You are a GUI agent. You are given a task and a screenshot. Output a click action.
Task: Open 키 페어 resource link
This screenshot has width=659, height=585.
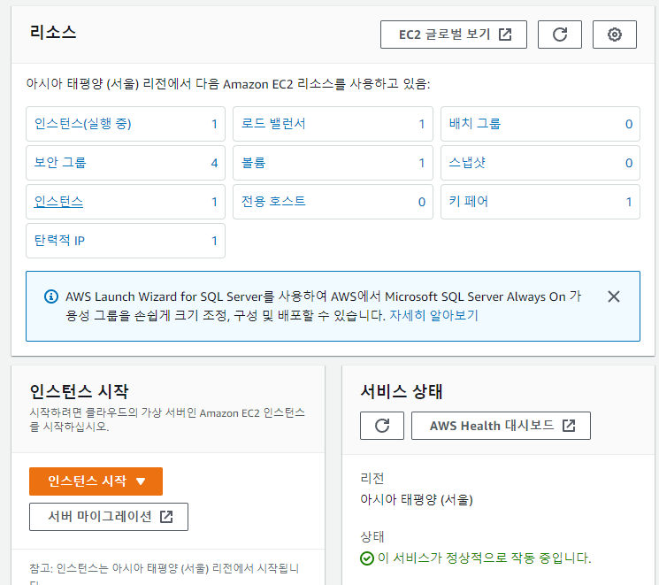(468, 202)
